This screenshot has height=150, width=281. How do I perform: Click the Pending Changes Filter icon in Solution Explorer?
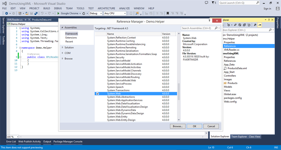pos(228,25)
